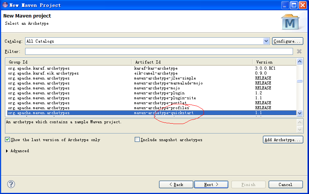Select the maven-archetype-quickstart row

pos(152,113)
